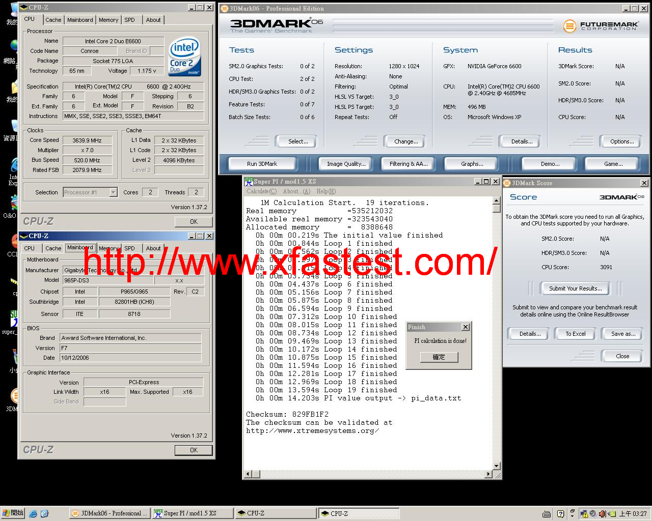Open Memory tab in upper CPU-Z window
Viewport: 652px width, 521px height.
108,20
